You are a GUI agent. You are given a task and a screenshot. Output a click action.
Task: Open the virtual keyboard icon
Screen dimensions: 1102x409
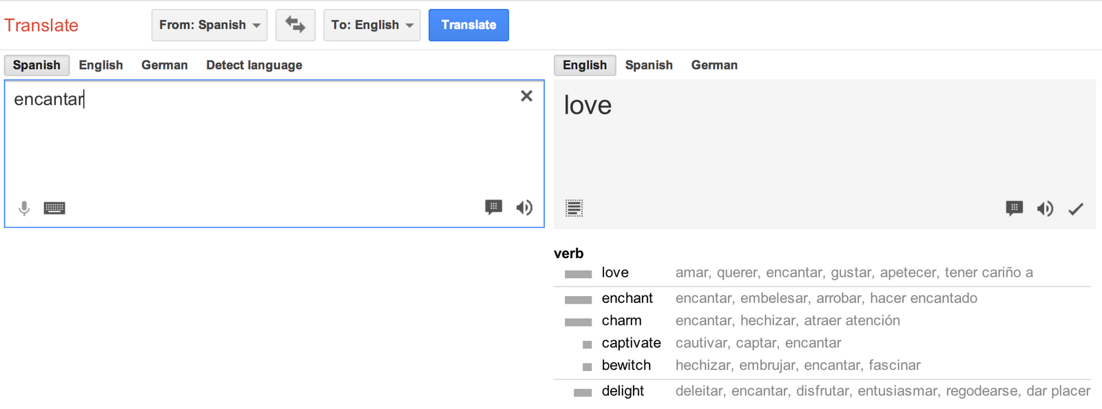tap(54, 208)
